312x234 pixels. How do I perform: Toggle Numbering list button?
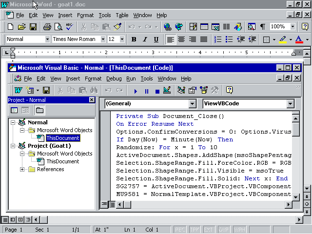(x=218, y=39)
